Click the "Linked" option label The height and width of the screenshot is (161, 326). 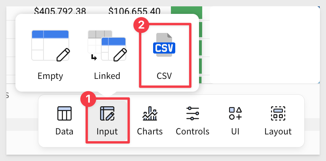click(107, 76)
